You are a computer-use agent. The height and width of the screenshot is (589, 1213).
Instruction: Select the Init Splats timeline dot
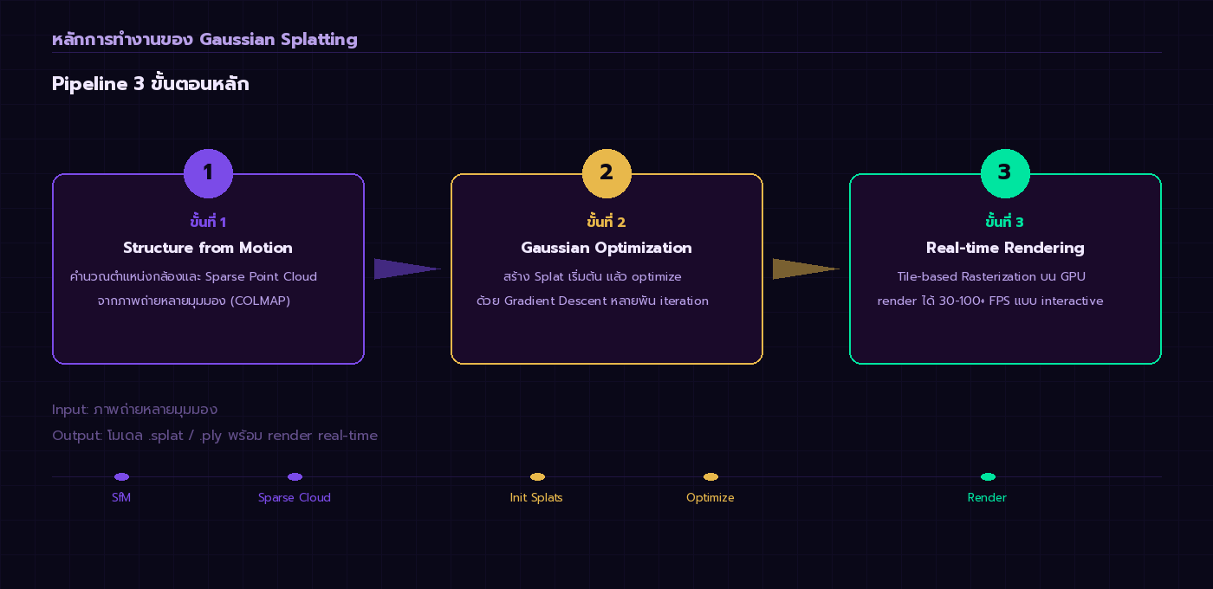point(537,476)
